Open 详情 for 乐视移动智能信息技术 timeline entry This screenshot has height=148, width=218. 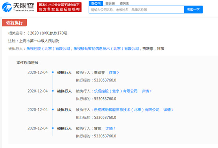[x=168, y=110]
